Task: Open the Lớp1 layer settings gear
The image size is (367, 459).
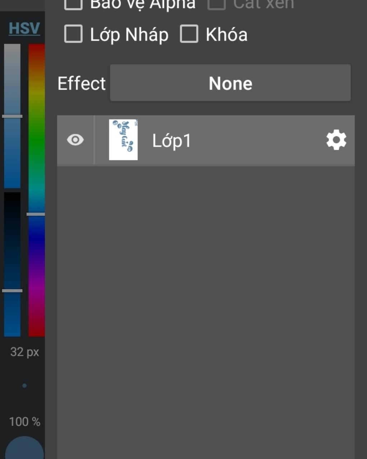Action: [x=336, y=140]
